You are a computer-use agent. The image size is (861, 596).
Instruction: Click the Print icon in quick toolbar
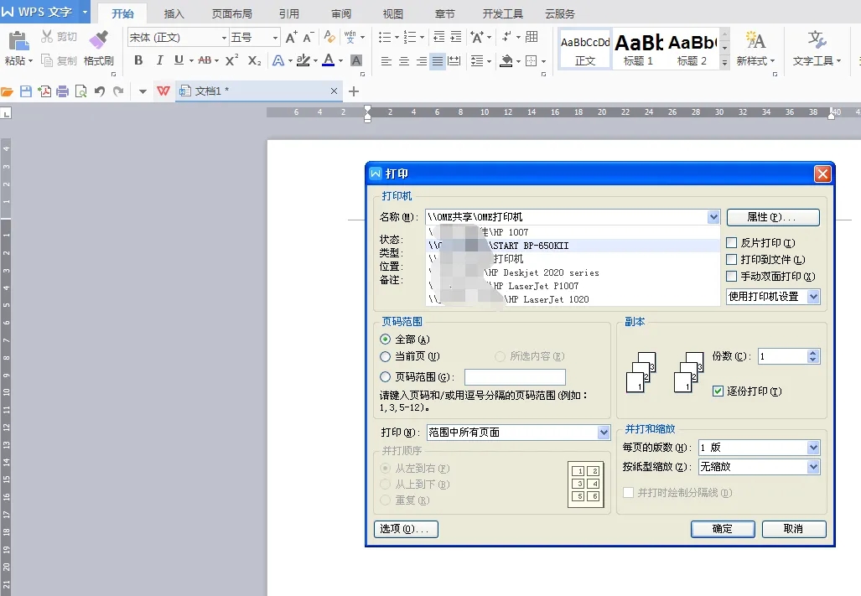coord(63,91)
